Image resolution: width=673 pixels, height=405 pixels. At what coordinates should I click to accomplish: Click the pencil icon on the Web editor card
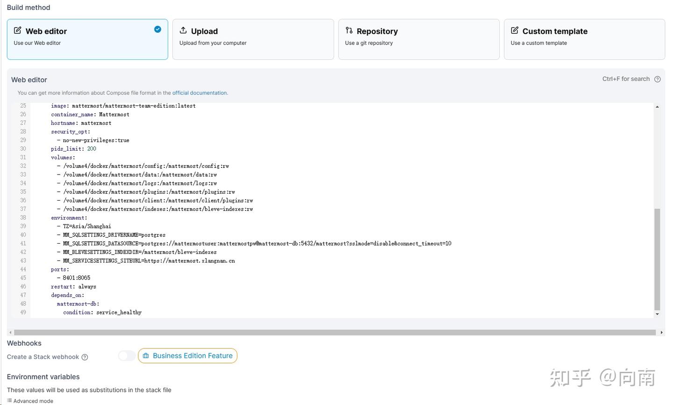17,31
